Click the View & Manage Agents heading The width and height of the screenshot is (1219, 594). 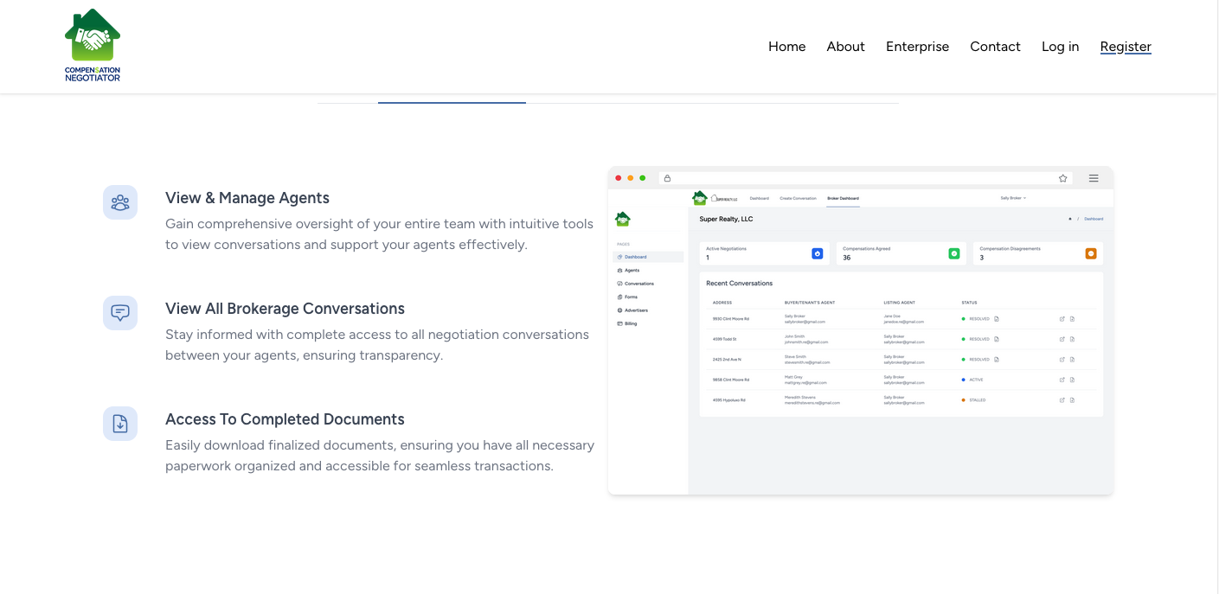(x=247, y=198)
